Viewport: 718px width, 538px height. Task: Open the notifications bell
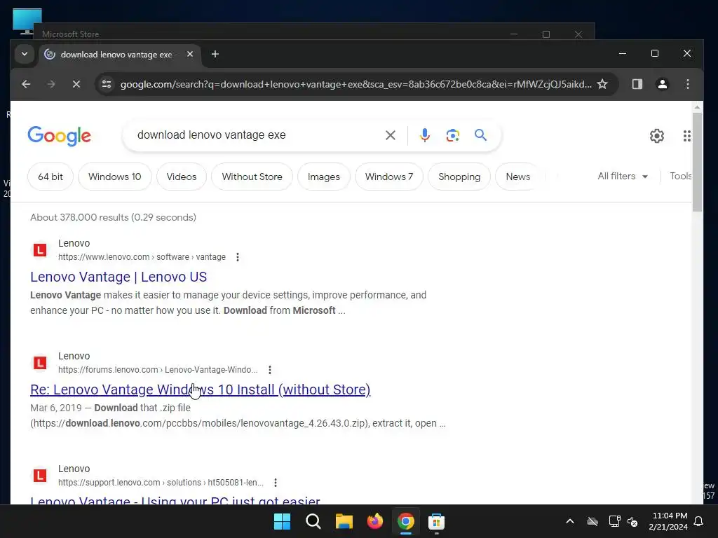(x=699, y=521)
